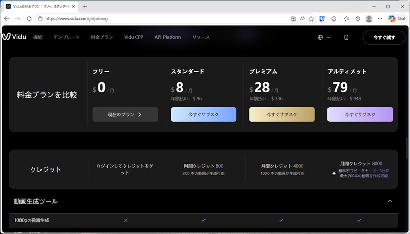Collapse the 動画生成ツール section chevron
The width and height of the screenshot is (410, 234).
pyautogui.click(x=390, y=201)
